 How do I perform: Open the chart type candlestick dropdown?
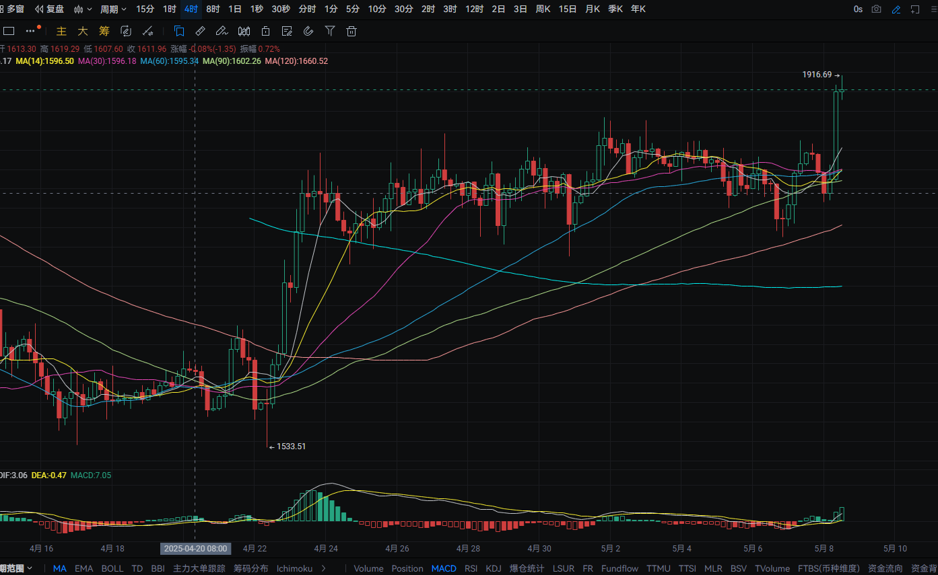coord(83,9)
